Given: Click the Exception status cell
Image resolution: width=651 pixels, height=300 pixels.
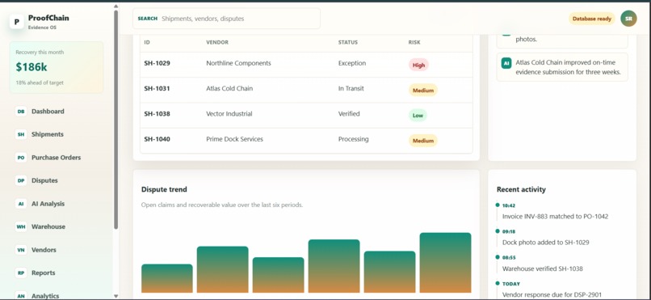Looking at the screenshot, I should [x=352, y=63].
